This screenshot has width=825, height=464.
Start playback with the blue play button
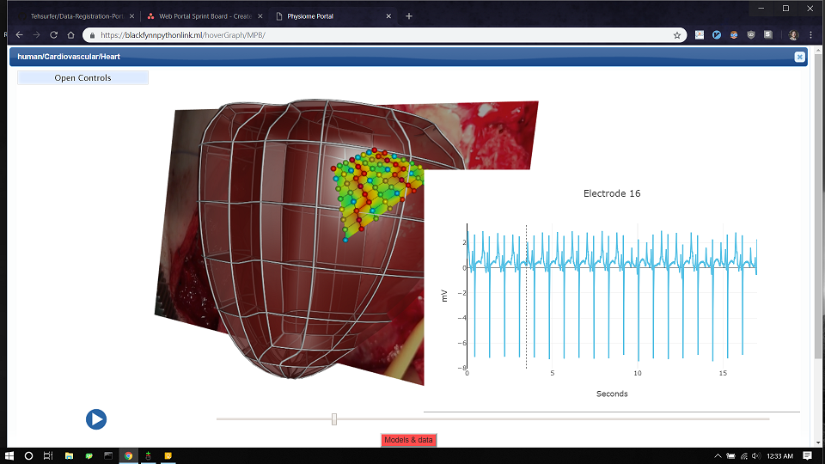(x=96, y=419)
